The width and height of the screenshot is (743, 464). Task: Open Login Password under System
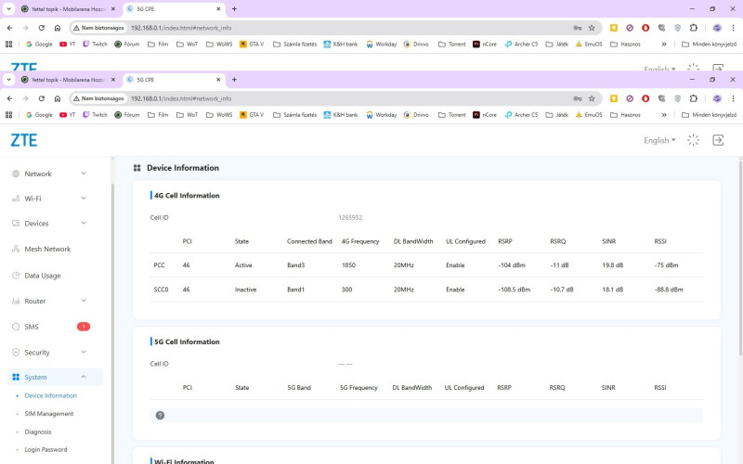[x=46, y=449]
